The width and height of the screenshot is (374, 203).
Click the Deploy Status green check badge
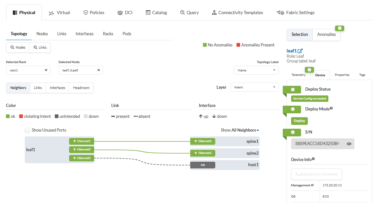click(x=293, y=90)
